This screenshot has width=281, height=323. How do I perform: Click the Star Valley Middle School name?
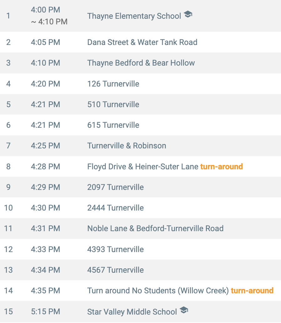pos(132,312)
